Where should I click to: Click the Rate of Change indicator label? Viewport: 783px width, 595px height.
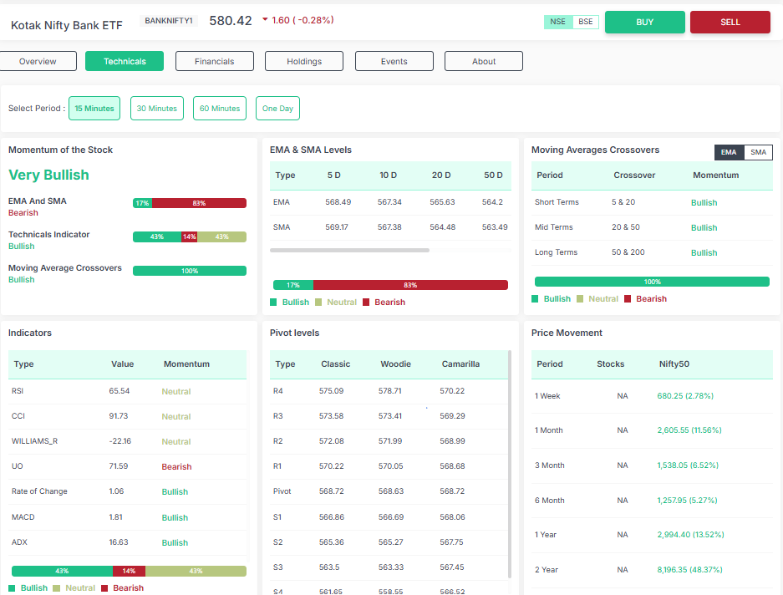pyautogui.click(x=39, y=491)
